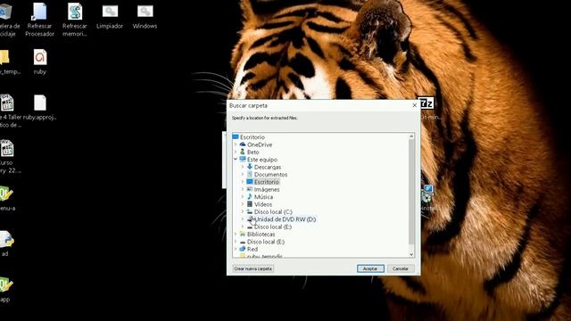The width and height of the screenshot is (571, 321).
Task: Click the Cancelar button
Action: 401,268
